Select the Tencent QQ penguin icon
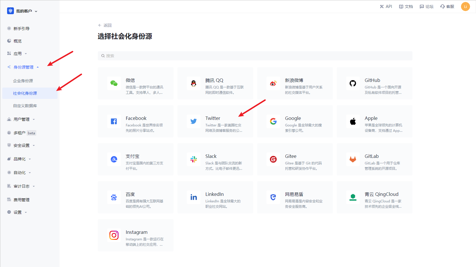476x267 pixels. [194, 83]
